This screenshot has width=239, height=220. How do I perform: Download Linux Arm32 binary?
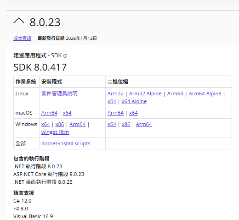coord(115,93)
